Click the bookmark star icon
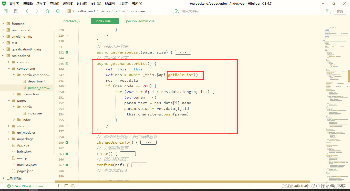The image size is (350, 191). (48, 11)
